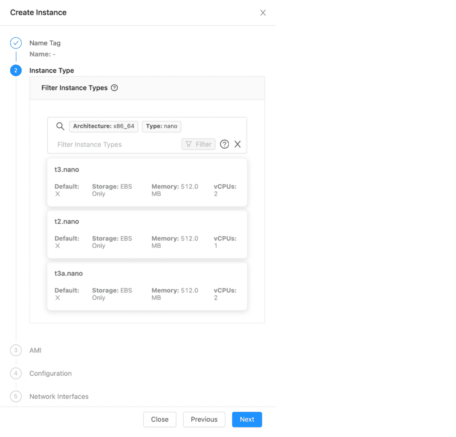
Task: Click the Previous button
Action: (x=204, y=420)
